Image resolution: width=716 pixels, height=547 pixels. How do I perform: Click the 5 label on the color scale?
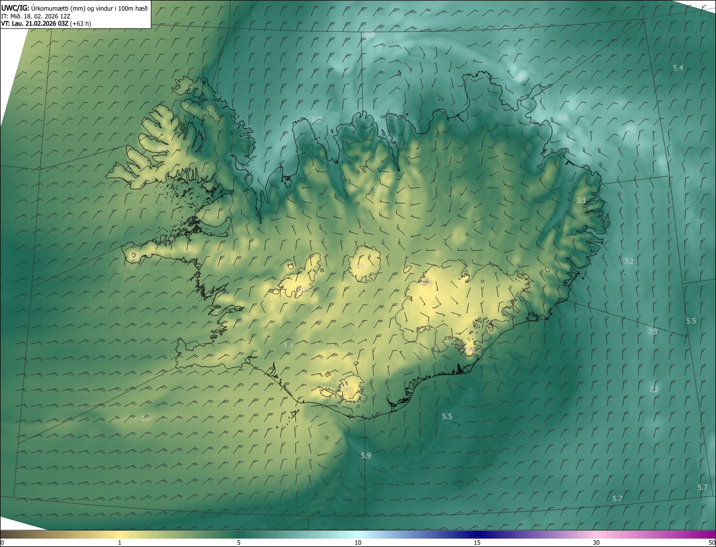239,543
